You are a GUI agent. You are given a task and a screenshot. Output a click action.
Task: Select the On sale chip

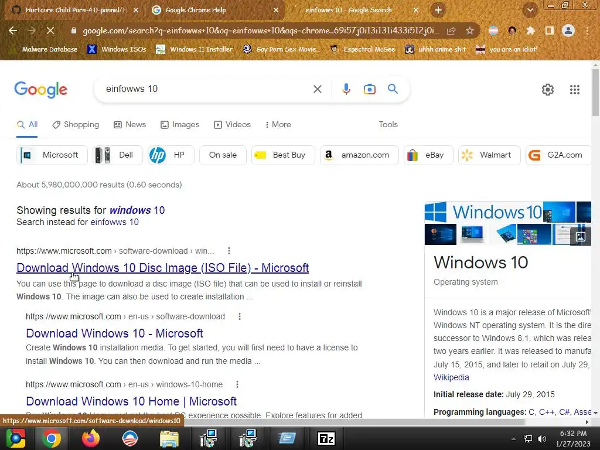click(223, 155)
